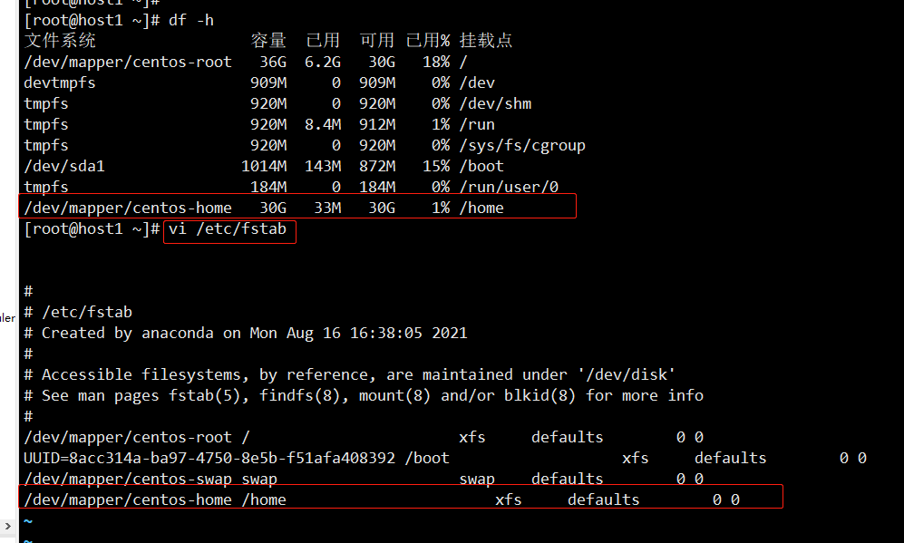Click the "1%" value in the /home row
Viewport: 904px width, 543px height.
(x=441, y=208)
